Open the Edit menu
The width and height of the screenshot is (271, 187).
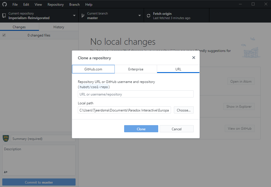[x=26, y=5]
